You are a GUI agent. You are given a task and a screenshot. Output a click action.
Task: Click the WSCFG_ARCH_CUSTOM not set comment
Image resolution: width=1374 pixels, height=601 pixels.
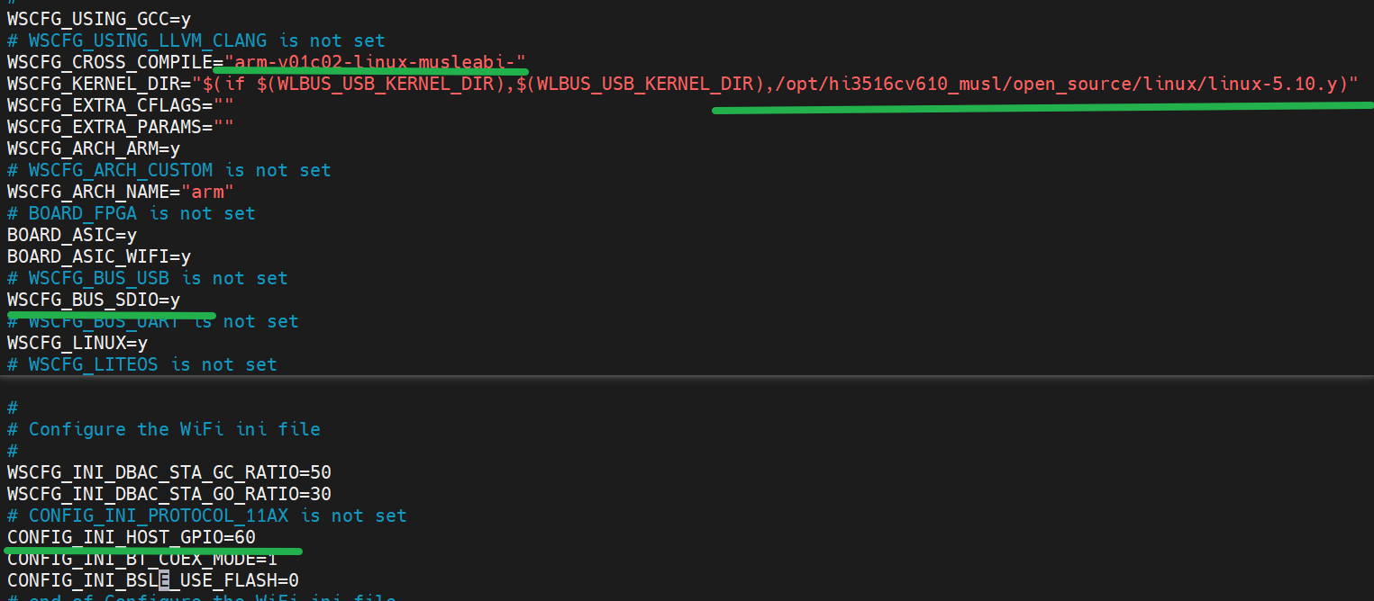coord(169,170)
